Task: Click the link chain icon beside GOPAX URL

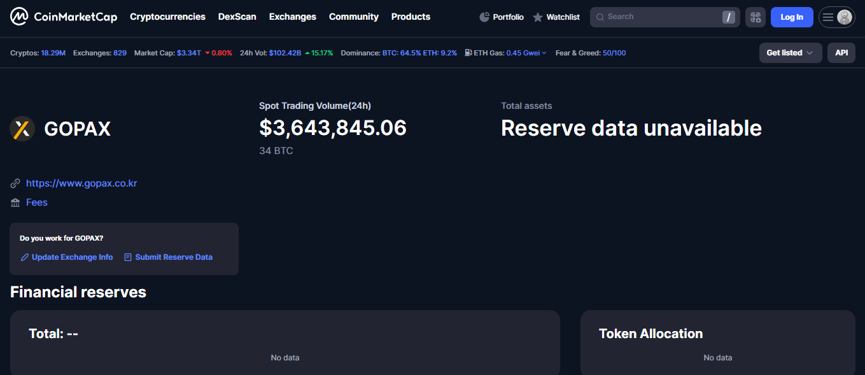Action: coord(15,183)
